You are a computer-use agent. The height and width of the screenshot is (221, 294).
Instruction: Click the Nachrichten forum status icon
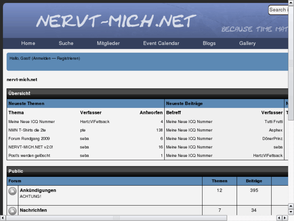13,211
